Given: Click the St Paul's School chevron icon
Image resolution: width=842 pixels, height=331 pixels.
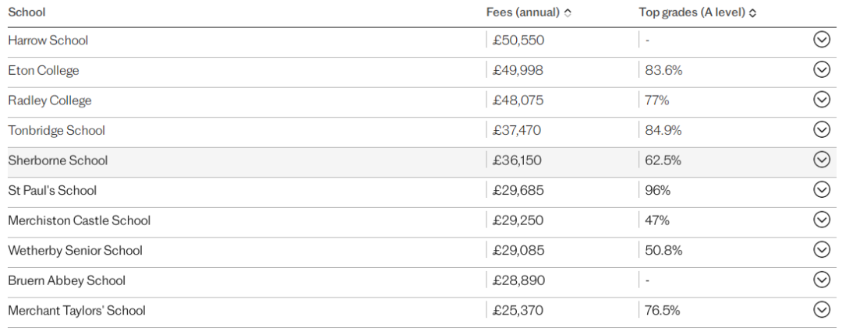Looking at the screenshot, I should [822, 190].
